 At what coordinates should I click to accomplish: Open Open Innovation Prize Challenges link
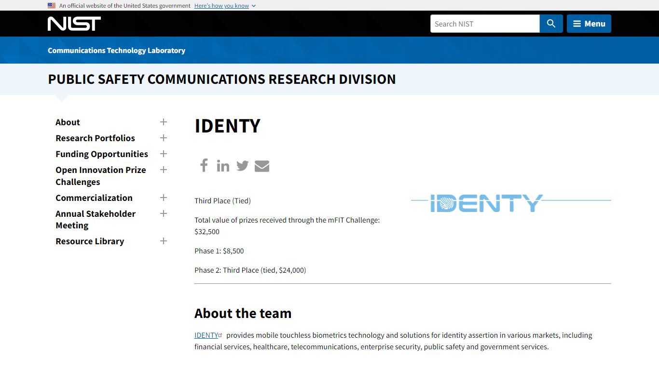pos(100,176)
